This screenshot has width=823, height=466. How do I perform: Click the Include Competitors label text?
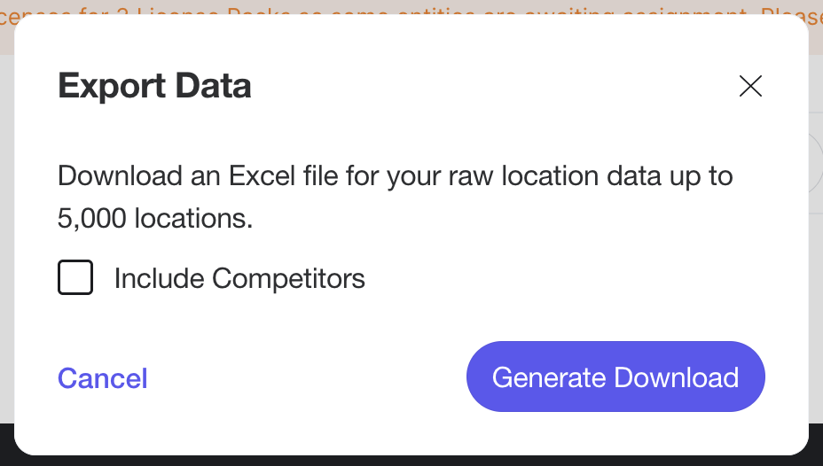pyautogui.click(x=239, y=279)
